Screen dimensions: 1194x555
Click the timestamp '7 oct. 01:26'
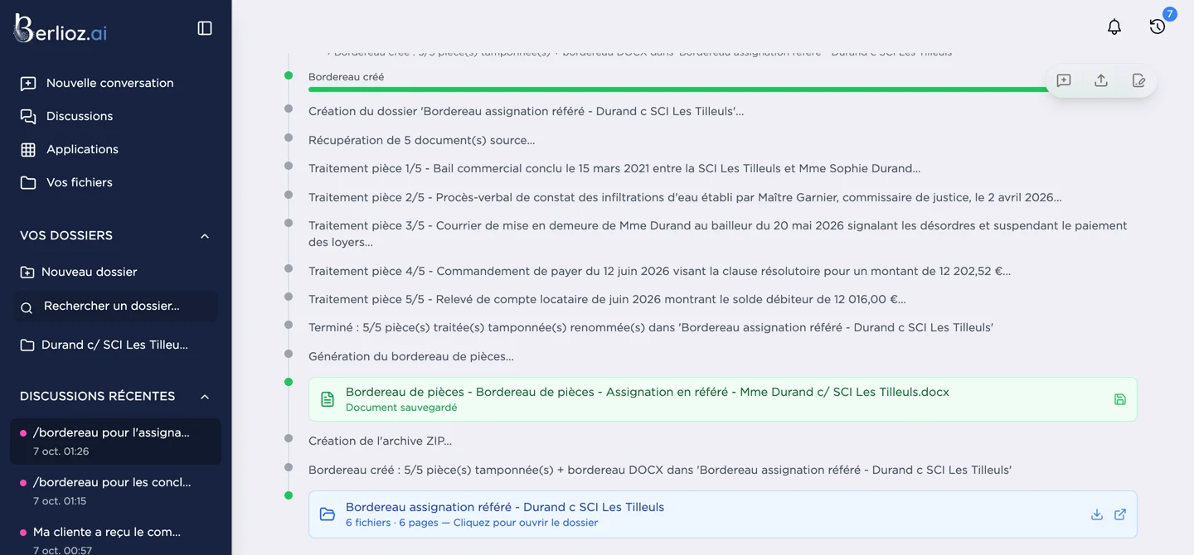point(61,451)
